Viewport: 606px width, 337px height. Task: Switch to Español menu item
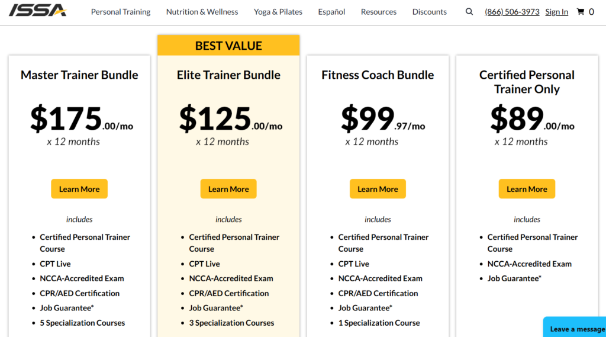tap(331, 12)
